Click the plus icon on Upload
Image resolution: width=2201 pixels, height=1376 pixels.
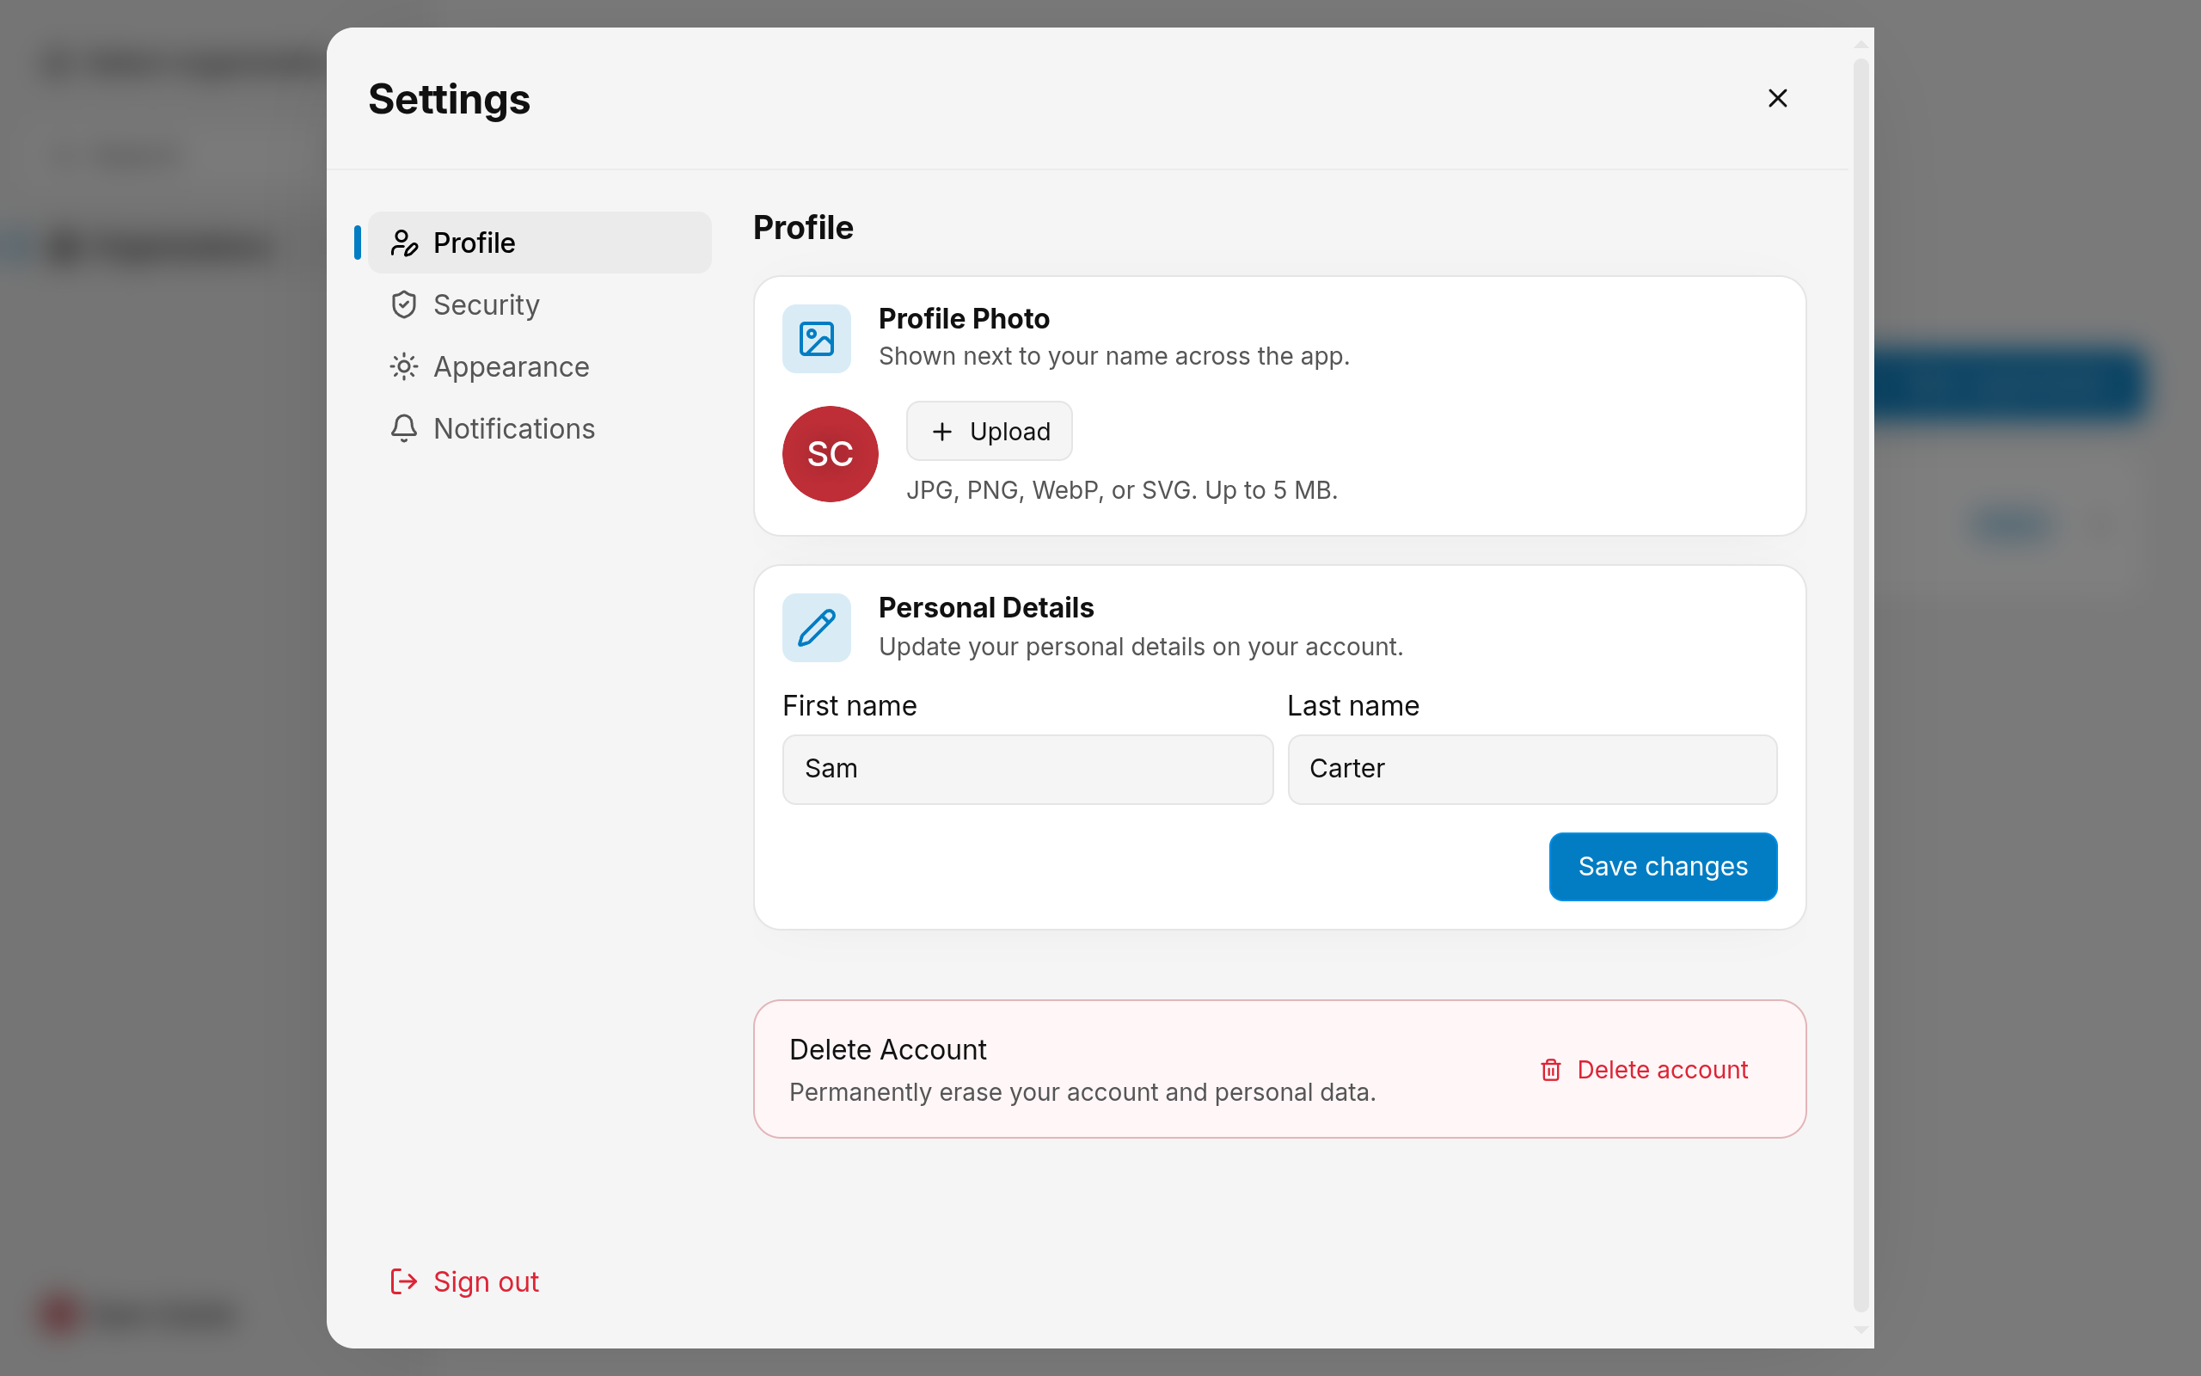coord(942,432)
